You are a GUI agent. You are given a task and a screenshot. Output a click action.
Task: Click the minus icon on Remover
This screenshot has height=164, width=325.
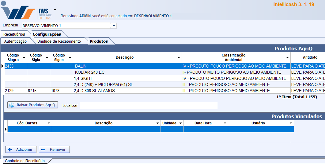43,150
